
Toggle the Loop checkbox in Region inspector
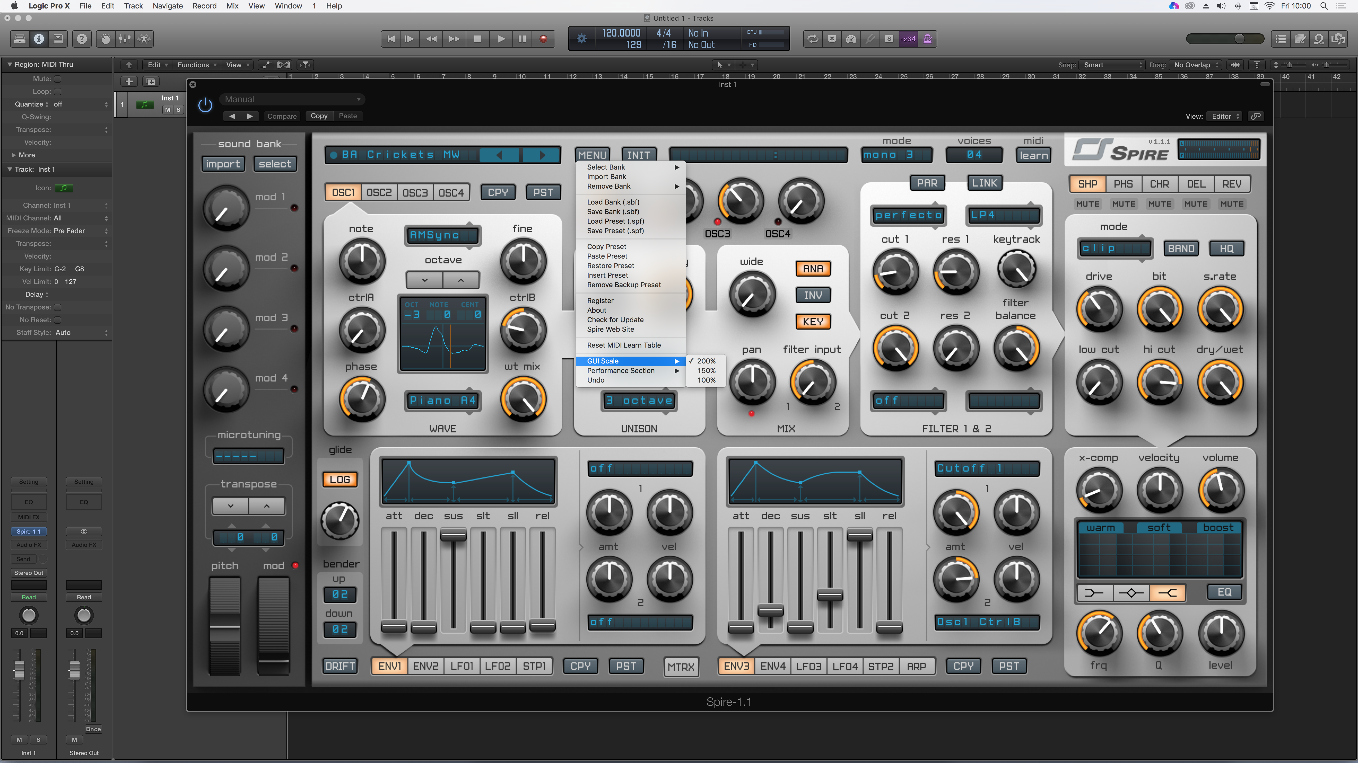pos(58,92)
